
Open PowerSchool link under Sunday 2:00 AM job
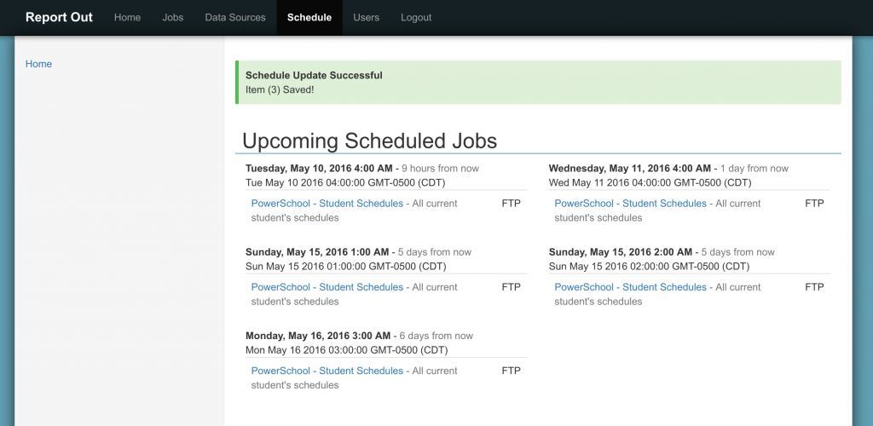coord(630,287)
